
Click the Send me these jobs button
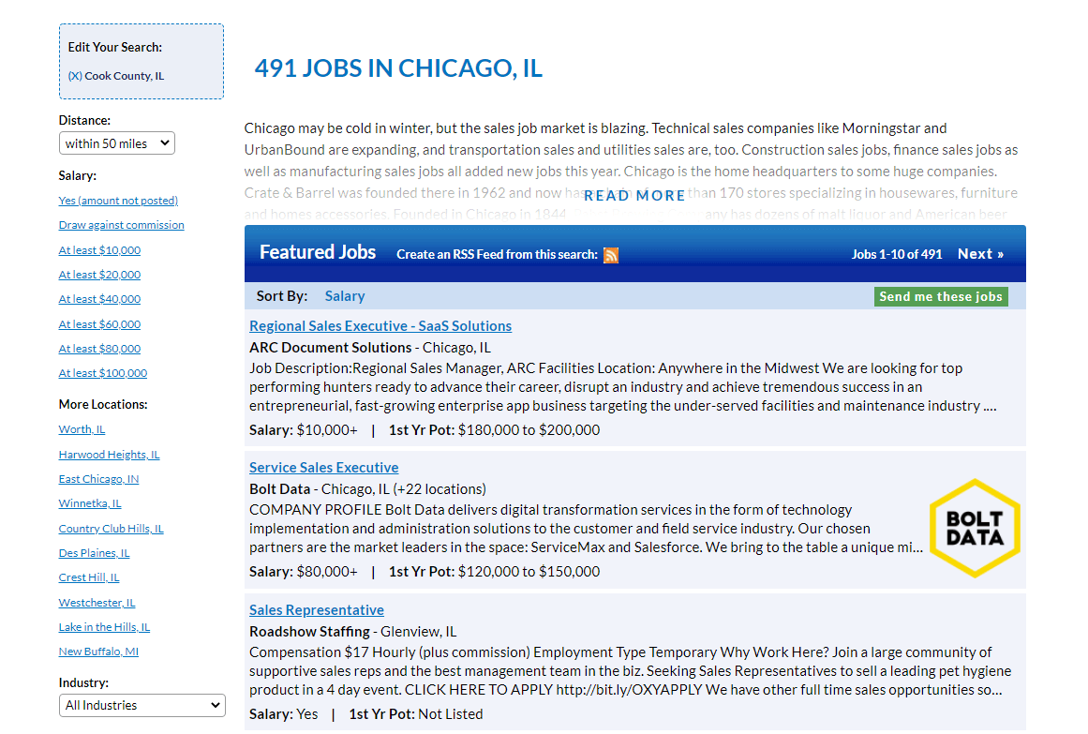[941, 295]
